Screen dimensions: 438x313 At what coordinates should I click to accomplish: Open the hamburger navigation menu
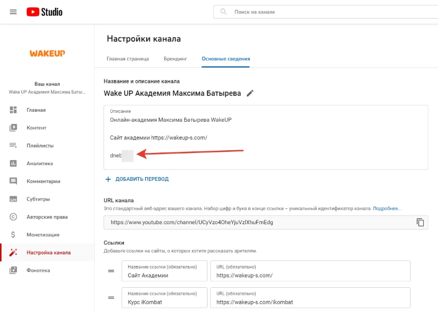coord(13,12)
